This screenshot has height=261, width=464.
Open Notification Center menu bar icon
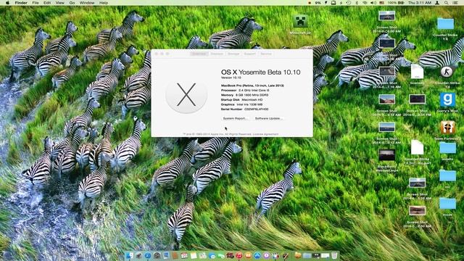(455, 3)
